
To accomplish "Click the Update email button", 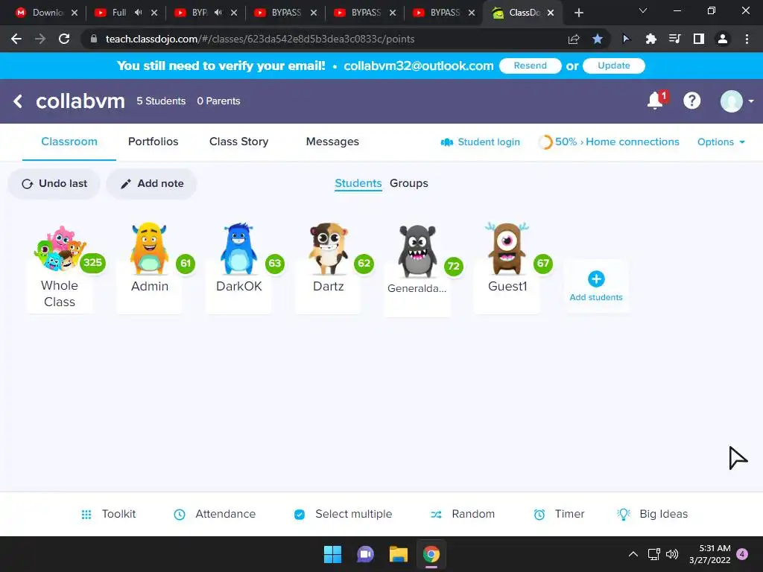I will (614, 66).
